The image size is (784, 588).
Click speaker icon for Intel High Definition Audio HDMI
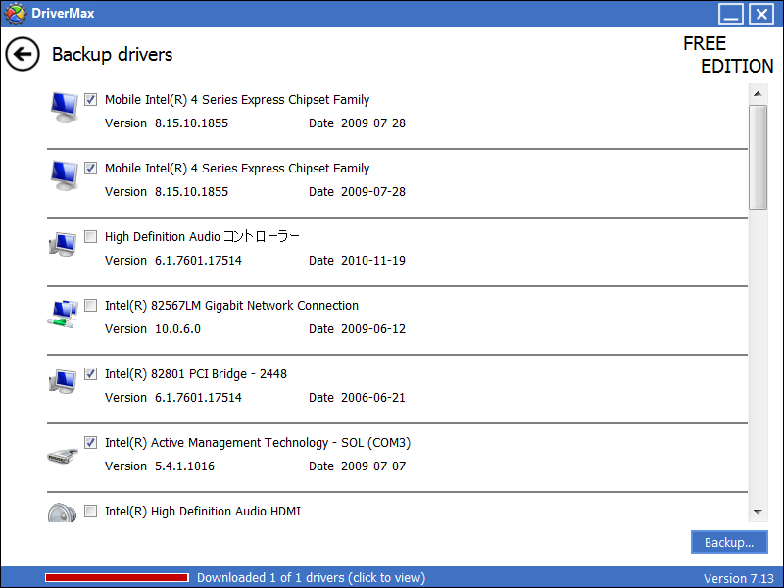click(62, 513)
